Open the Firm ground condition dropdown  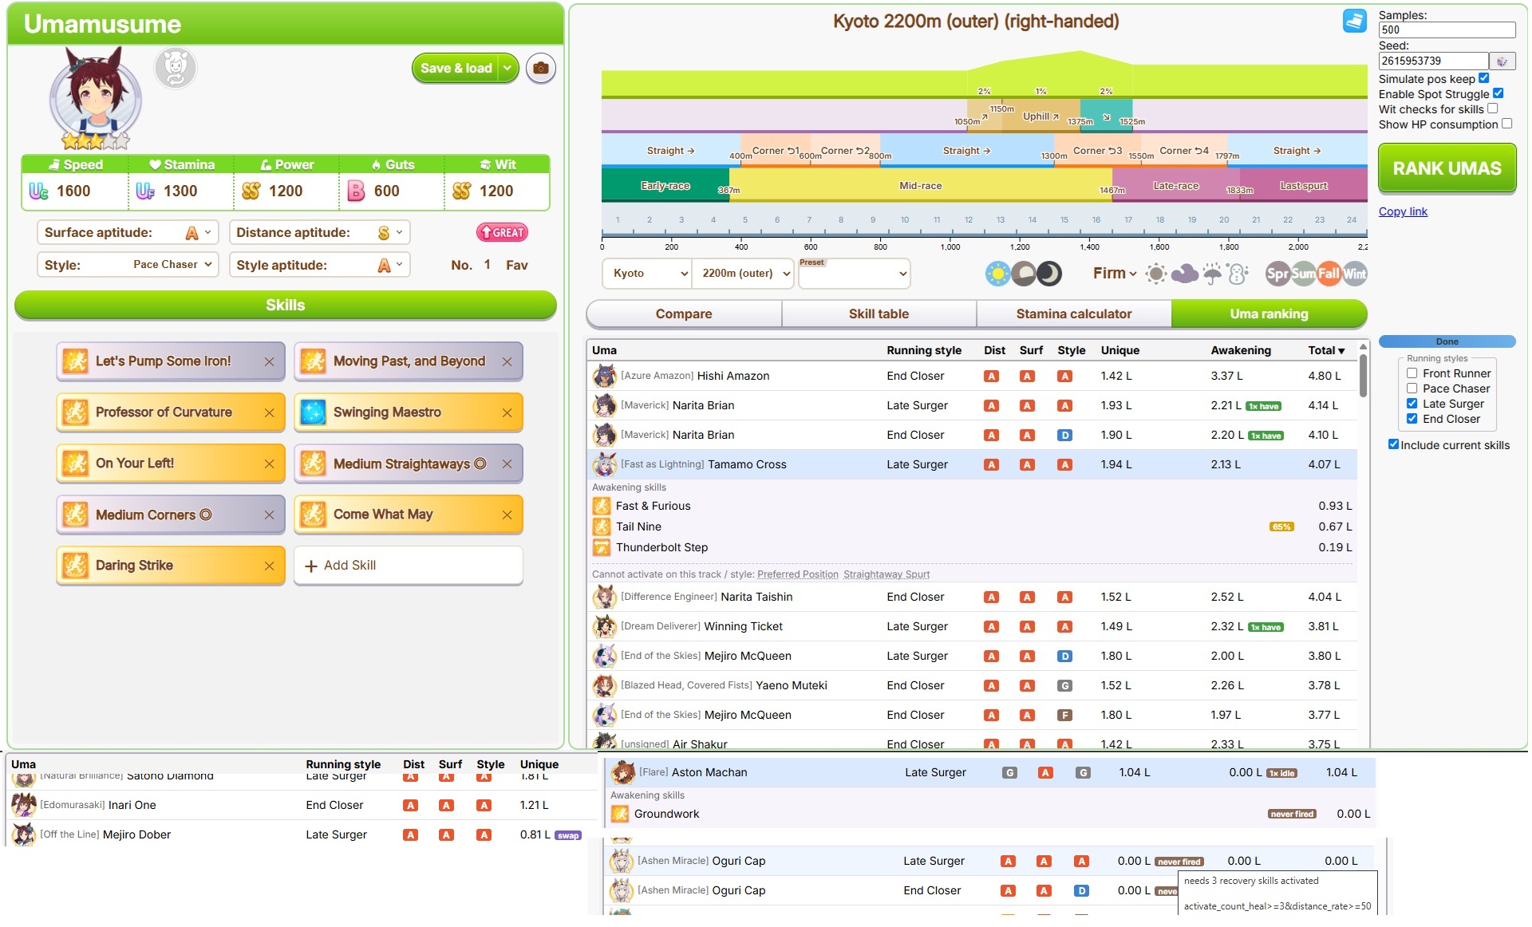coord(1115,274)
